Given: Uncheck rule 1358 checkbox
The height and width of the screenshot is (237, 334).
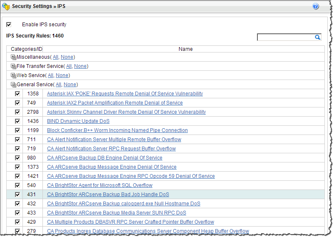Looking at the screenshot, I should [17, 94].
